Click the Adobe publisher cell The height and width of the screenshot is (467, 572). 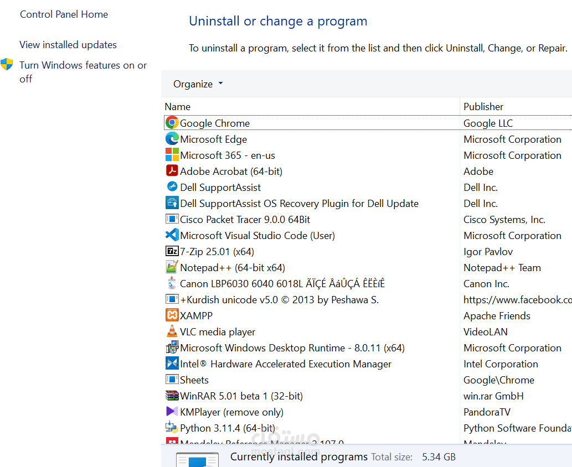coord(478,172)
